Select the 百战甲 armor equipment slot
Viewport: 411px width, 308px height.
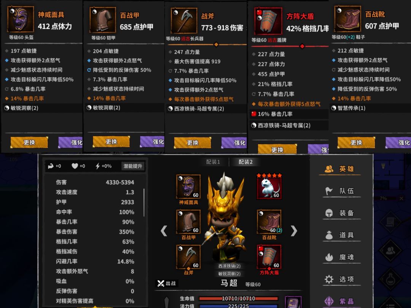[x=188, y=222]
